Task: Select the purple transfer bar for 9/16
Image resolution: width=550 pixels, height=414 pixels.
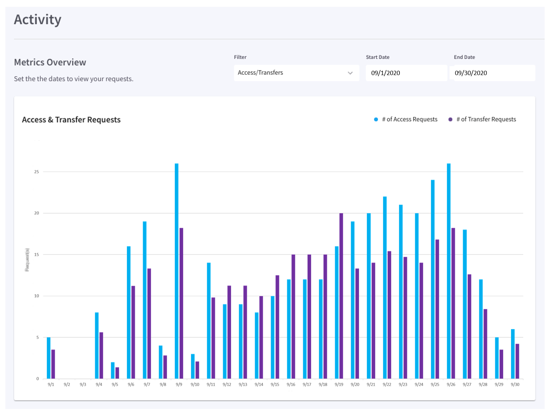Action: (x=293, y=316)
